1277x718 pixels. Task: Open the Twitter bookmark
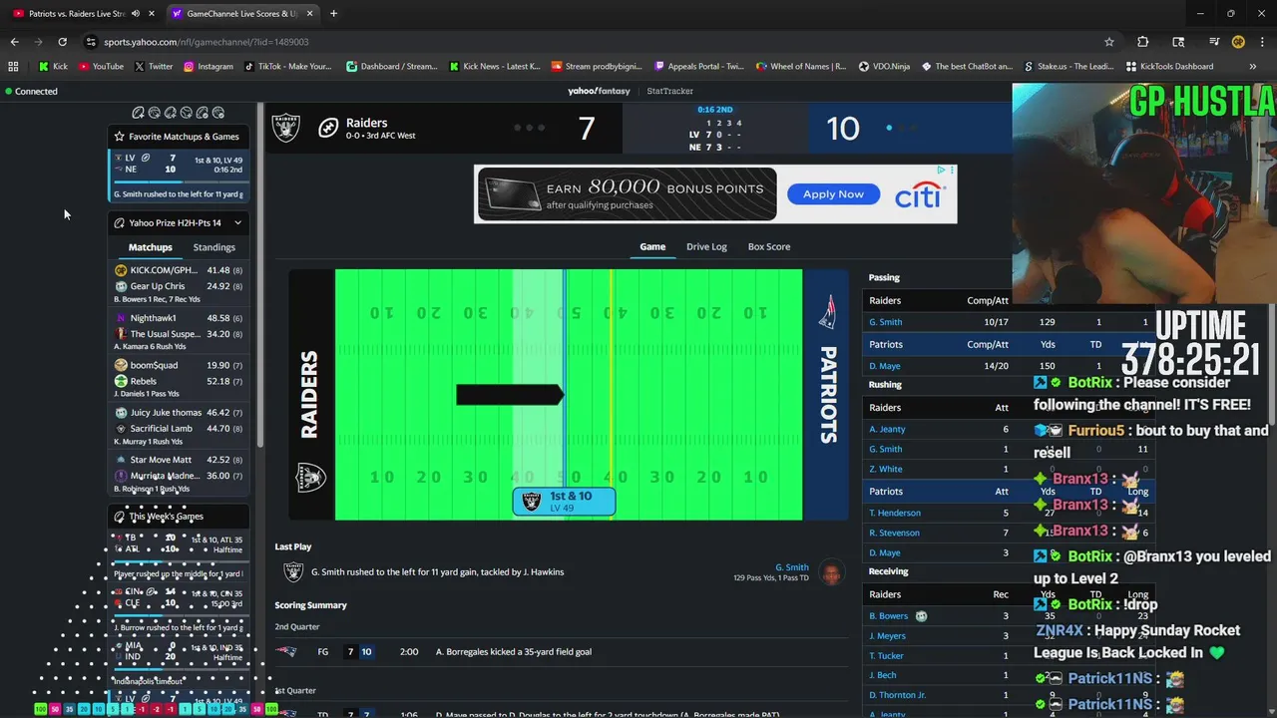(x=153, y=66)
